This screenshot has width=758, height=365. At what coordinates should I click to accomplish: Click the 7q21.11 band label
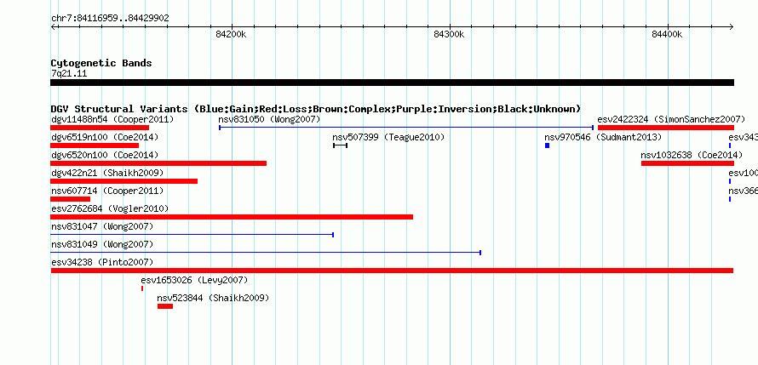69,74
